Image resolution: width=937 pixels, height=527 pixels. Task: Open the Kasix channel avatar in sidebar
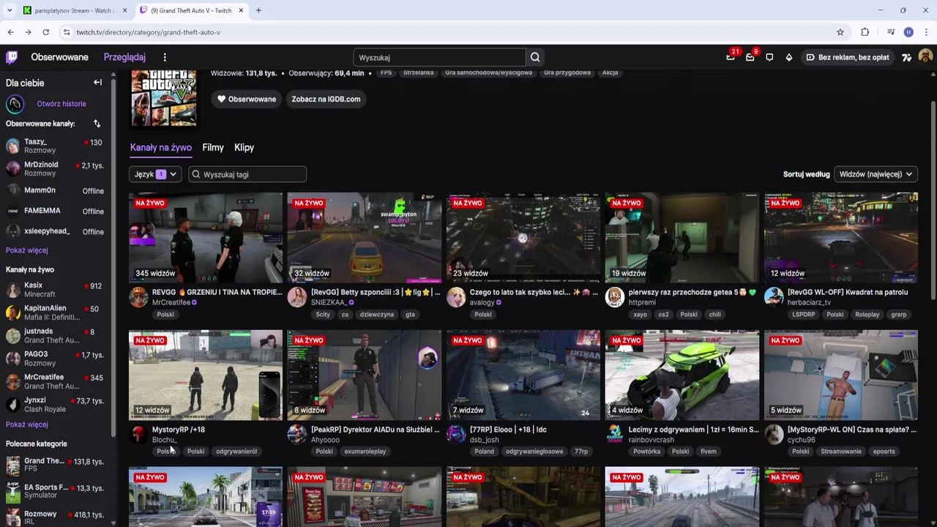click(12, 290)
